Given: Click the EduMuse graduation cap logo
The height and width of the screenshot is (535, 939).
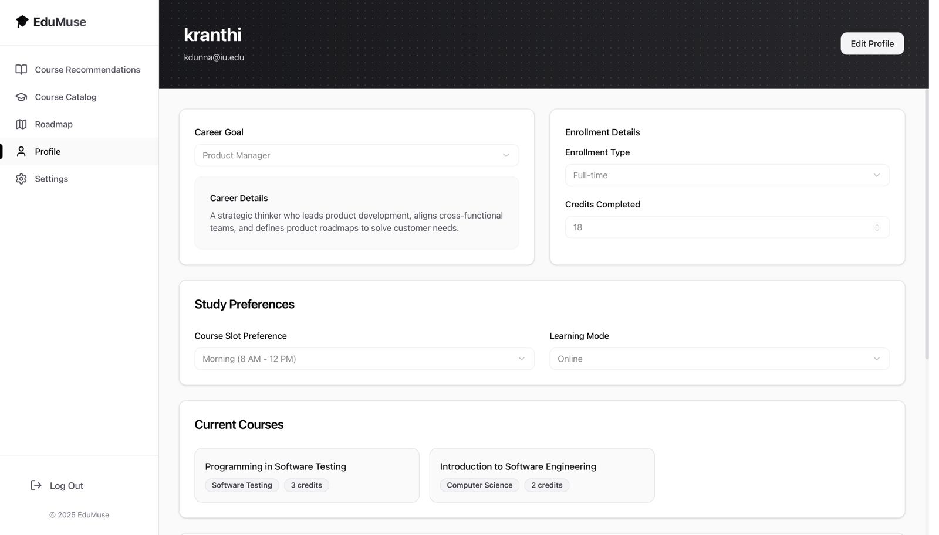Looking at the screenshot, I should pyautogui.click(x=22, y=22).
